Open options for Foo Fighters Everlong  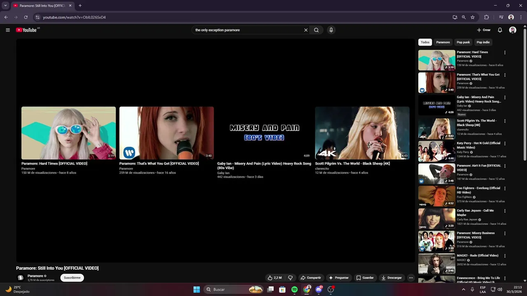click(505, 189)
